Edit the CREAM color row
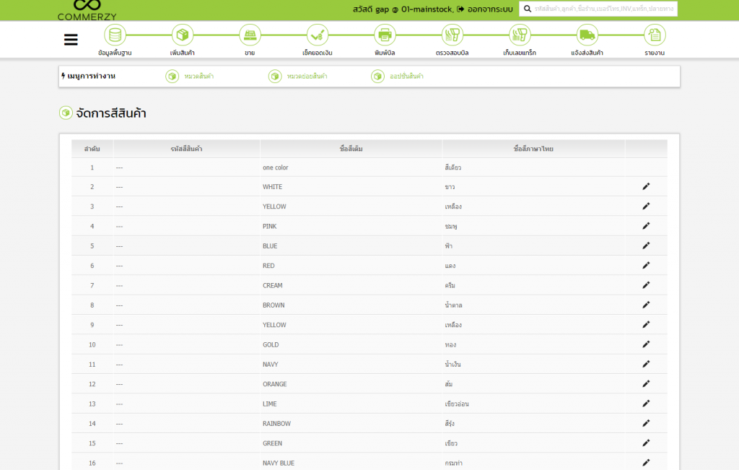The width and height of the screenshot is (739, 470). pyautogui.click(x=646, y=286)
